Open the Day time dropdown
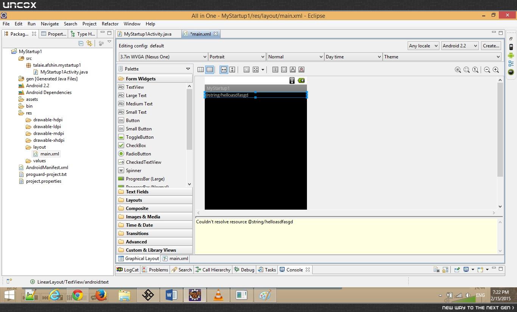 (x=353, y=57)
